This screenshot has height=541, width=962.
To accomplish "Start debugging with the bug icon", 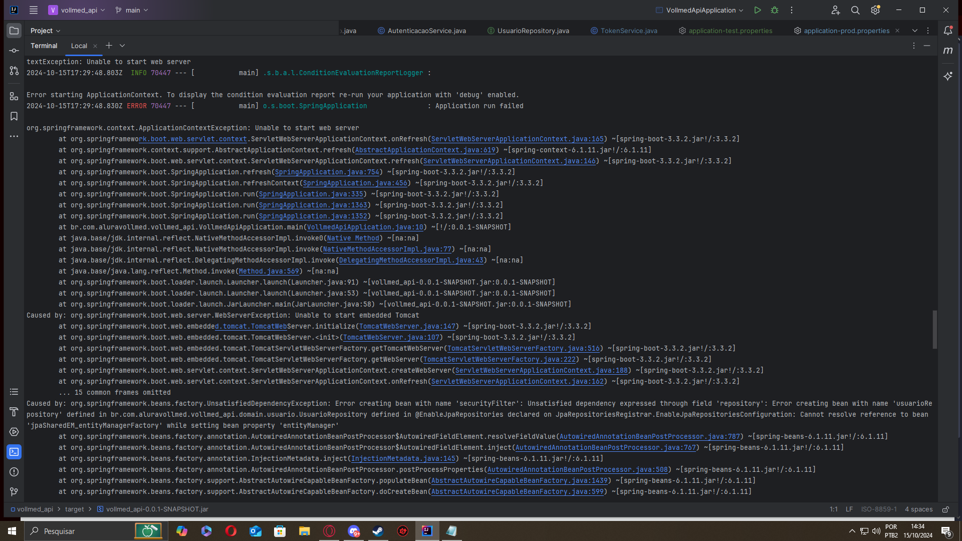I will 775,10.
